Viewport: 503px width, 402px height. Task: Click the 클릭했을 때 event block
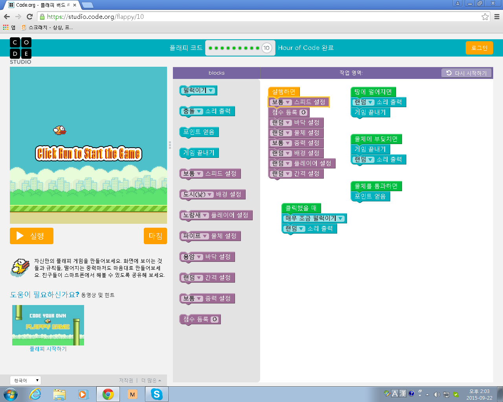click(x=301, y=208)
